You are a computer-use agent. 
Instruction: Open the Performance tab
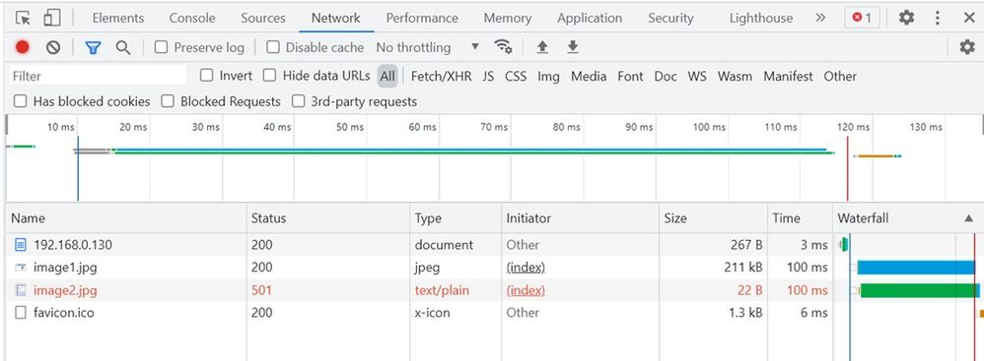pyautogui.click(x=422, y=18)
